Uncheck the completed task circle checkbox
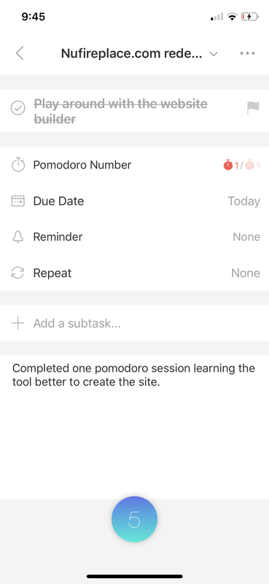The image size is (269, 584). [x=17, y=108]
